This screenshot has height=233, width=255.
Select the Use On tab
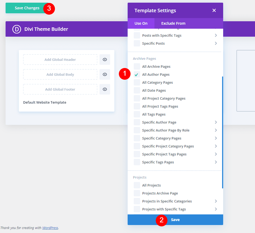141,23
